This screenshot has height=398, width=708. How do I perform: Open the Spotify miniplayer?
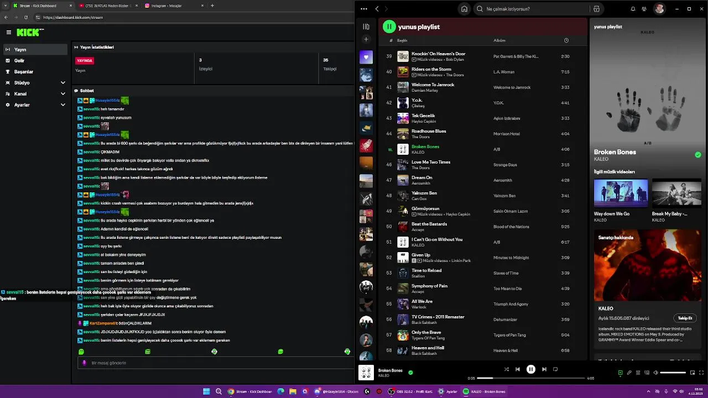(693, 373)
